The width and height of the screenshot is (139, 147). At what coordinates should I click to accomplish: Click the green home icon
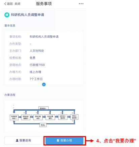[x=7, y=15]
